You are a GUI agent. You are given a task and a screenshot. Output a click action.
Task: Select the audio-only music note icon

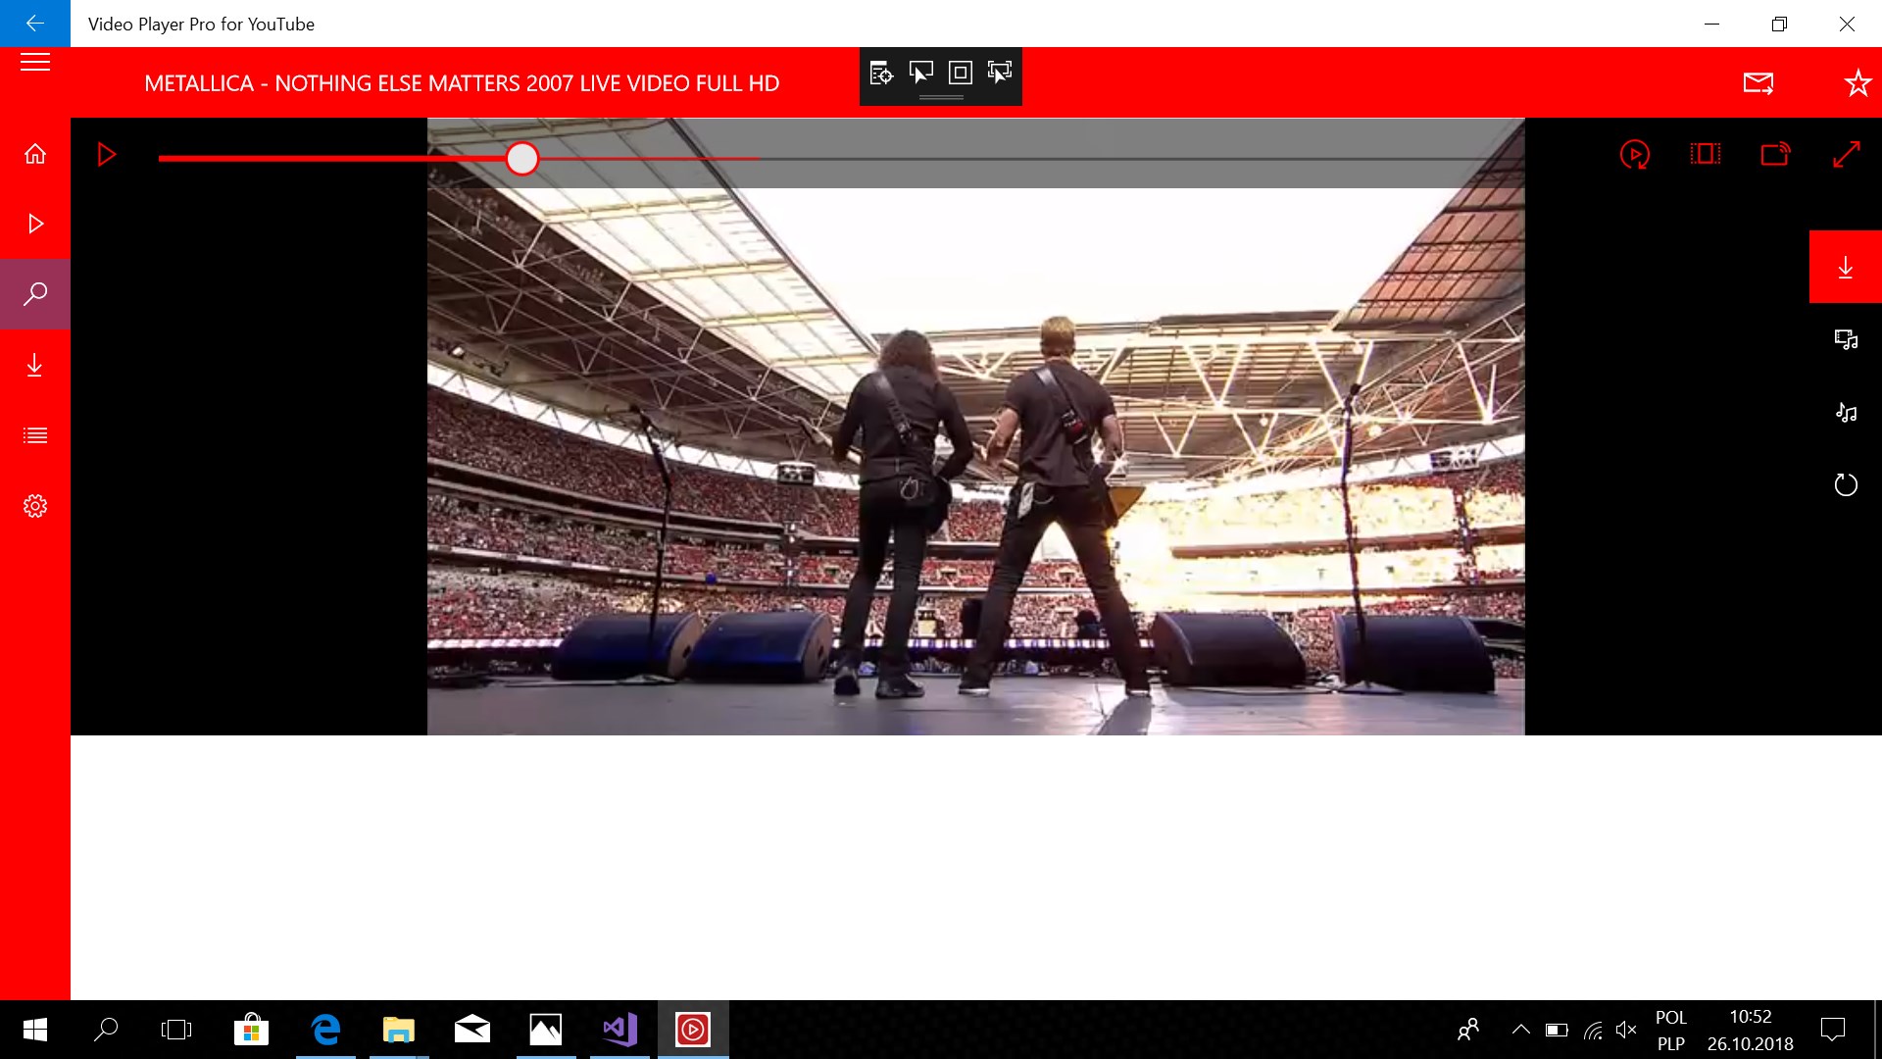pyautogui.click(x=1846, y=412)
